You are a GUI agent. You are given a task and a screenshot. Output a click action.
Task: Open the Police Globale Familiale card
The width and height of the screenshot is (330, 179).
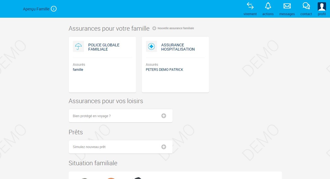pyautogui.click(x=102, y=64)
